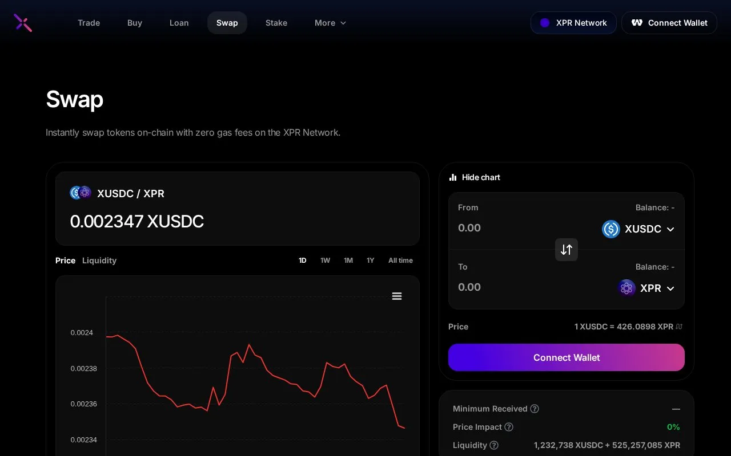This screenshot has width=731, height=456.
Task: Click the Price Impact help icon
Action: coord(509,427)
